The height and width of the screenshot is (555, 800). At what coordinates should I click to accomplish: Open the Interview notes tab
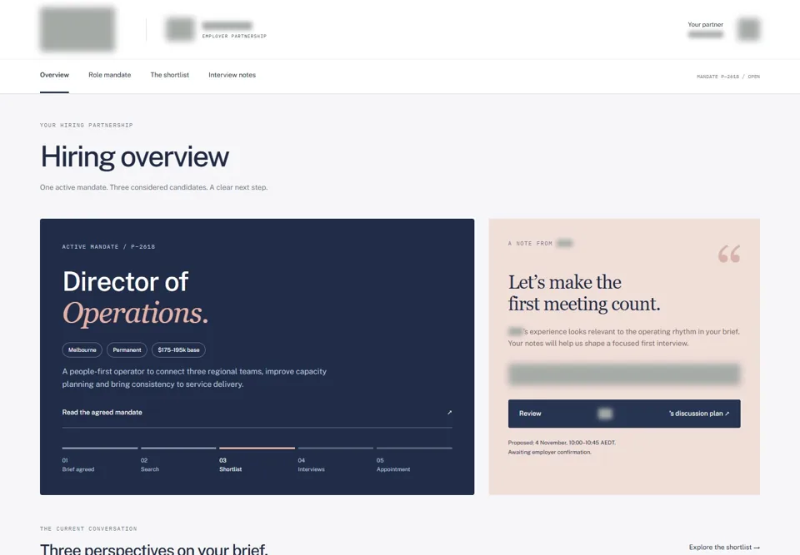232,75
